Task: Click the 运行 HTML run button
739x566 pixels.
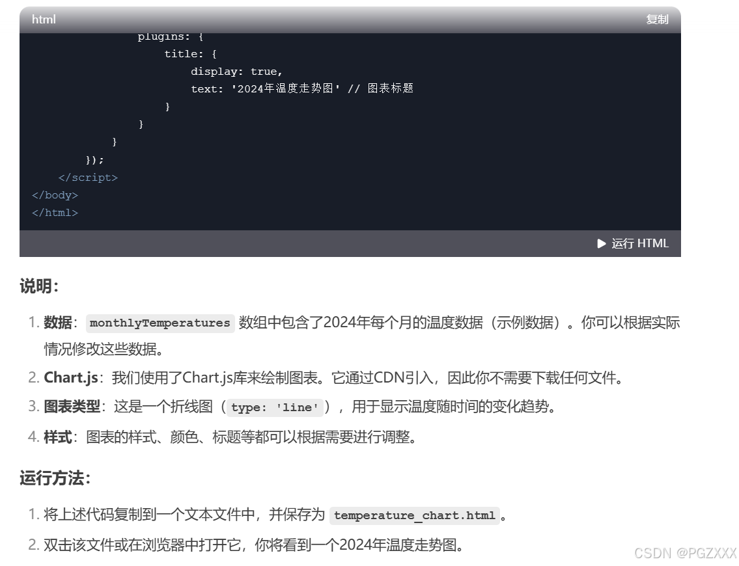Action: pyautogui.click(x=633, y=243)
